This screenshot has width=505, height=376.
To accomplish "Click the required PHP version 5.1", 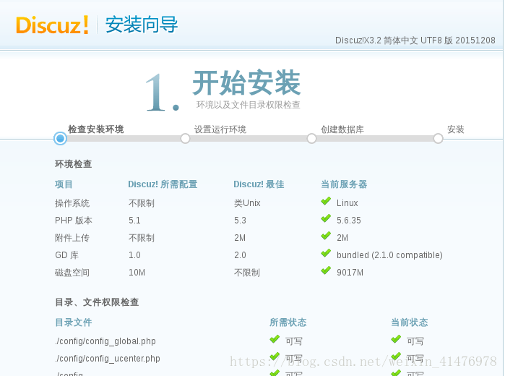I will (x=134, y=221).
